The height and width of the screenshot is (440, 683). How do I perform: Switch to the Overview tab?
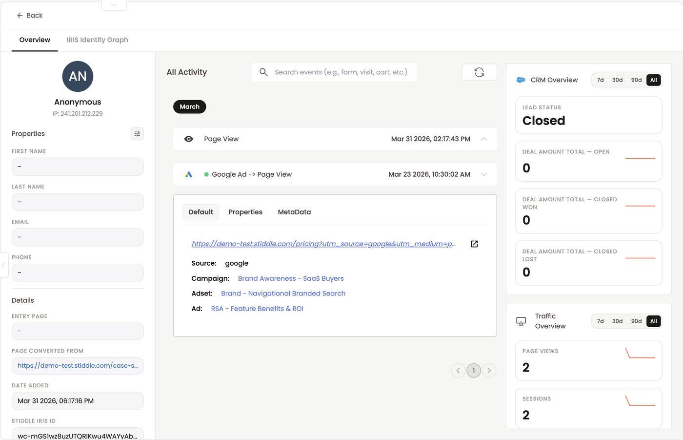click(x=35, y=40)
